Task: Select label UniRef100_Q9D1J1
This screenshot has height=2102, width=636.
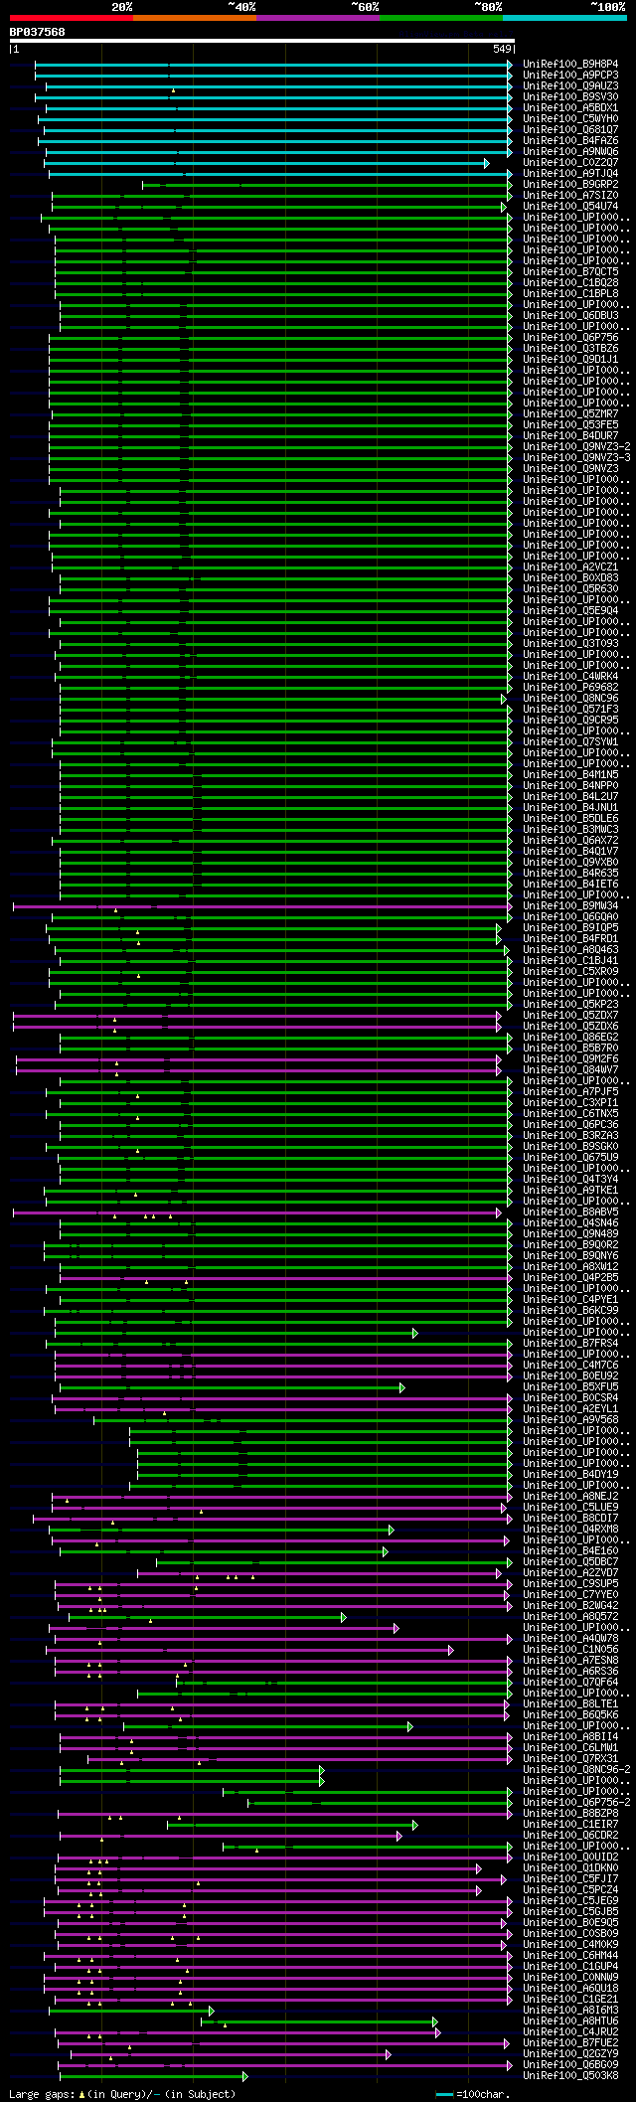Action: [x=570, y=360]
